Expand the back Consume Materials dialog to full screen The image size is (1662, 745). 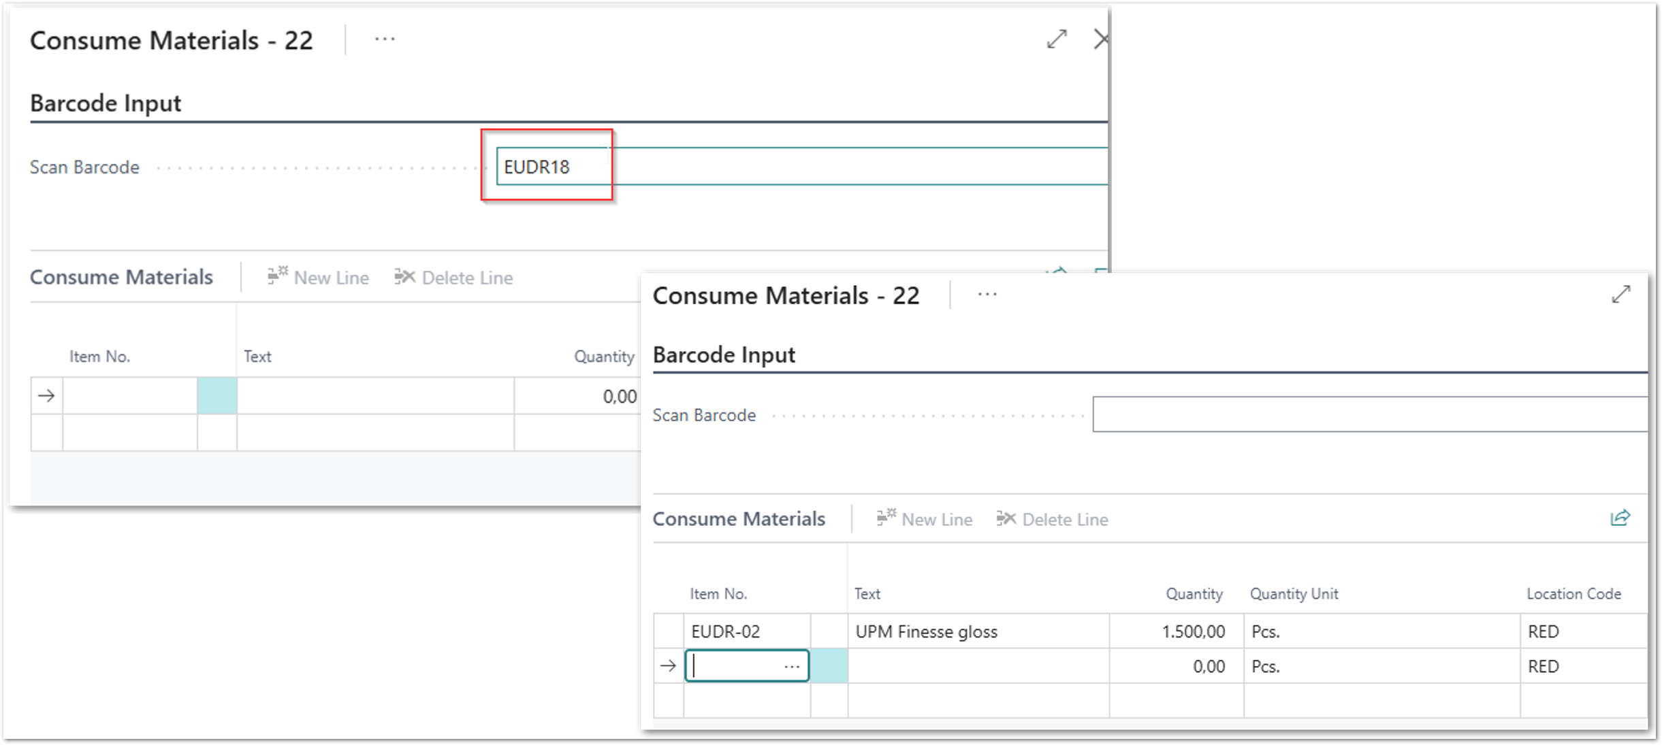click(1056, 39)
